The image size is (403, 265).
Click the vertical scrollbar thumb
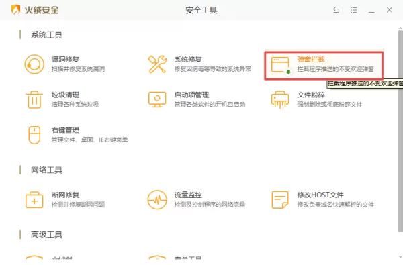[400, 131]
